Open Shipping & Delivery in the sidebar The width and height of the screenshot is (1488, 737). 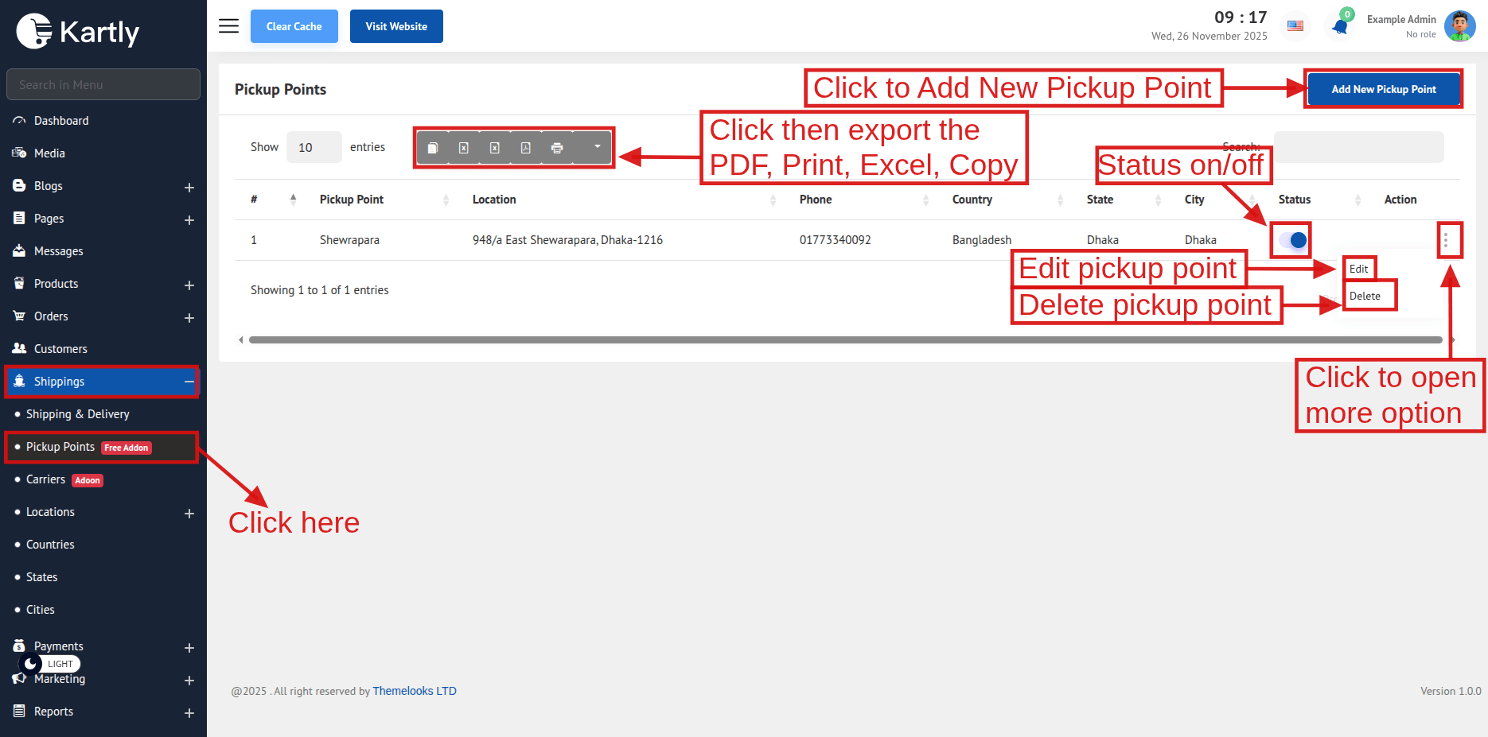77,414
